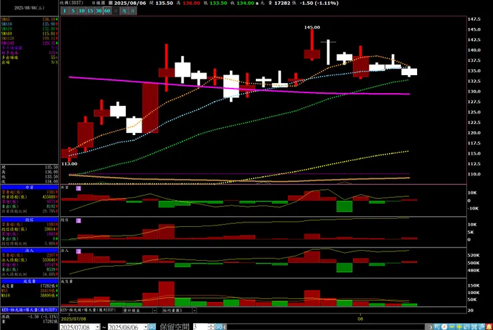
Task: Click the red alert bell icon
Action: (489, 327)
